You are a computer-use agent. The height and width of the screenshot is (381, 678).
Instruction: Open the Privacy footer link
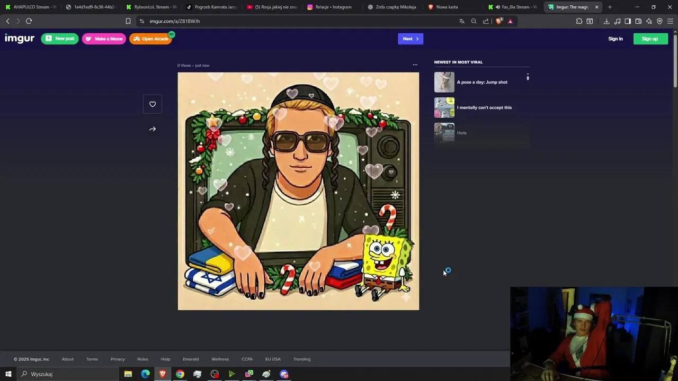tap(118, 359)
